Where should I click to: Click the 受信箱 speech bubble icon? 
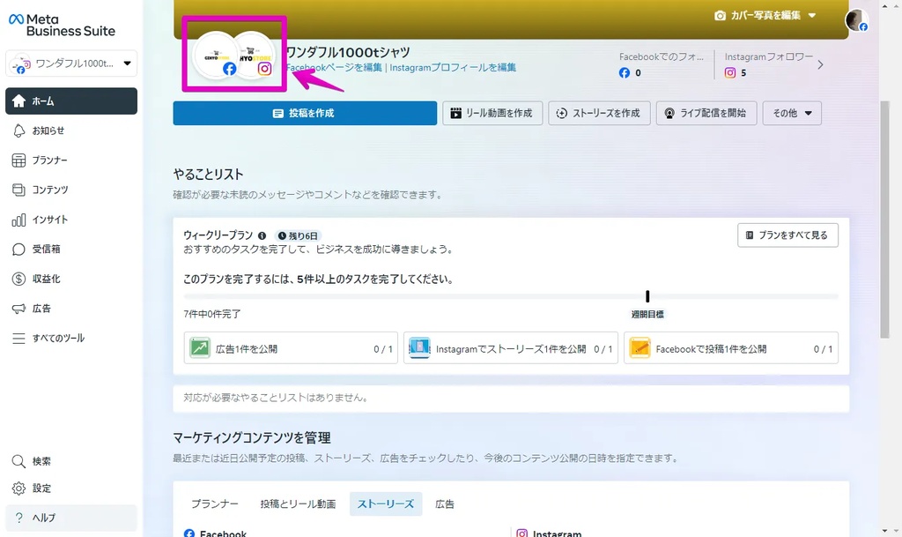(x=19, y=250)
